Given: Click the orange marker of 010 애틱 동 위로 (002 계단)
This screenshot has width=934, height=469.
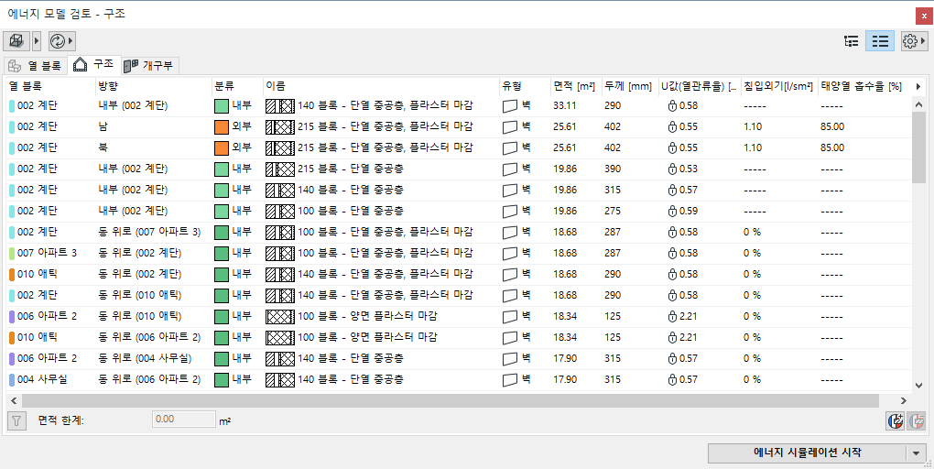Looking at the screenshot, I should (x=12, y=274).
